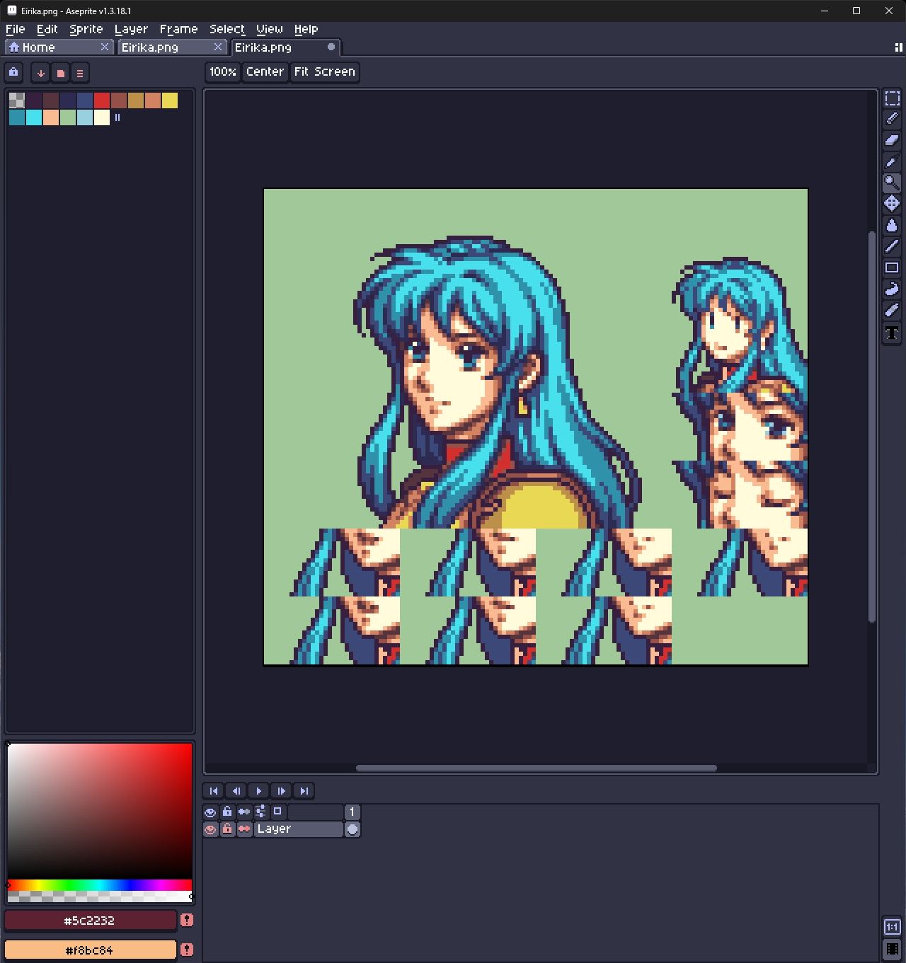Hide the layer named Layer
Viewport: 906px width, 963px height.
click(x=210, y=829)
